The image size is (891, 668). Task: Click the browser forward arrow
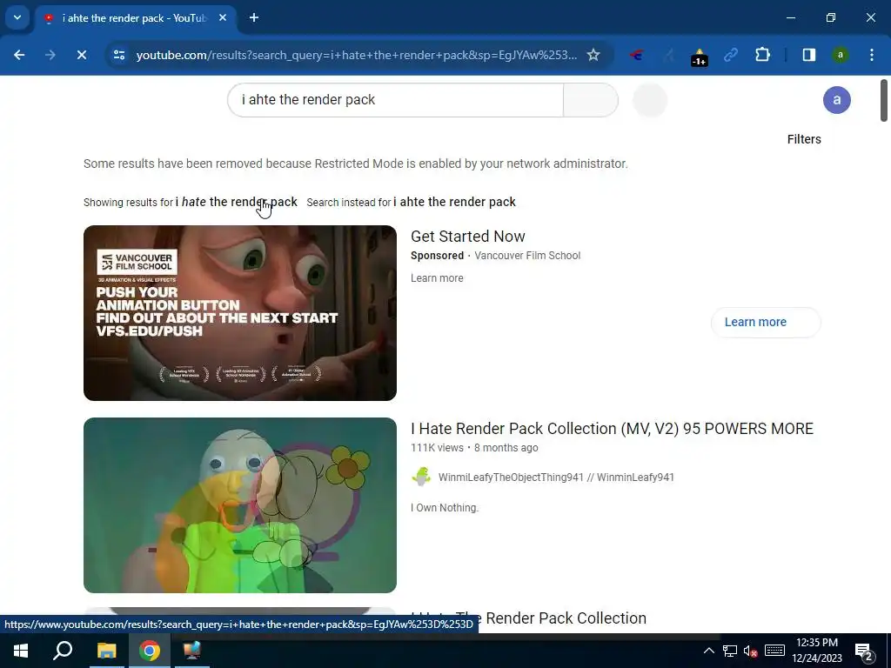pyautogui.click(x=50, y=55)
